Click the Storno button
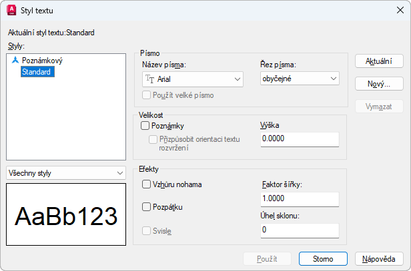This screenshot has height=271, width=411. point(323,259)
